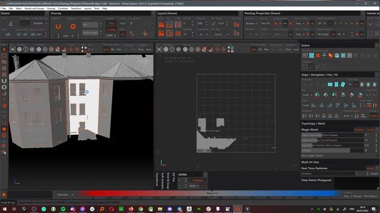Screen dimensions: 380x213
Task: Click the top Pack icon in Layout panel
Action: (161, 25)
